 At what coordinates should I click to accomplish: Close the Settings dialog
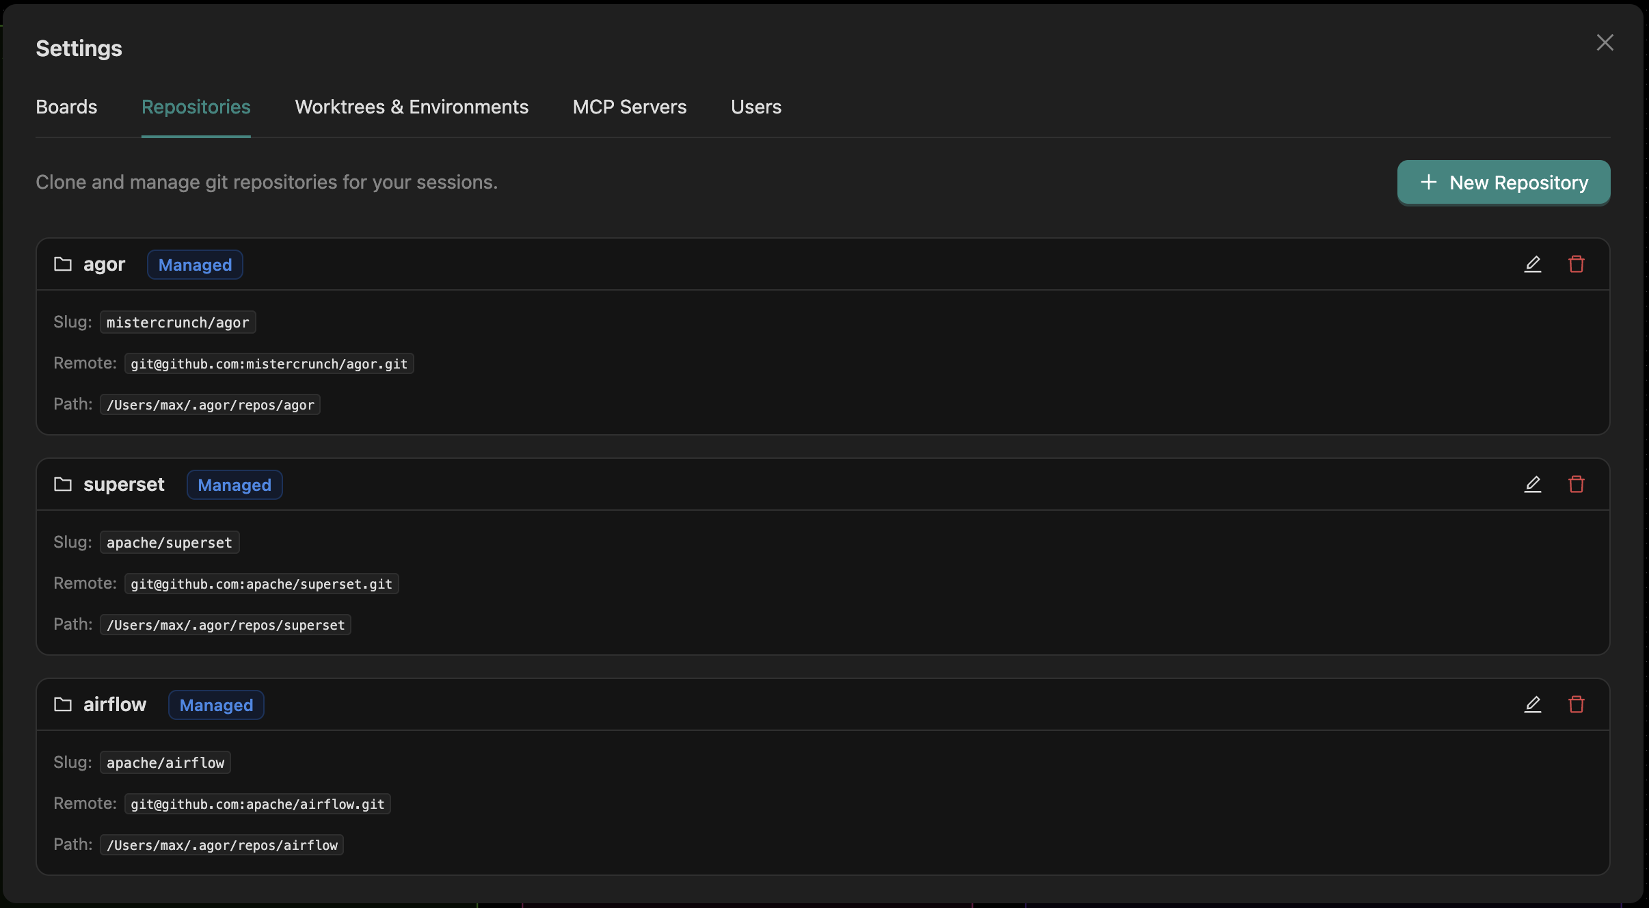(1605, 42)
